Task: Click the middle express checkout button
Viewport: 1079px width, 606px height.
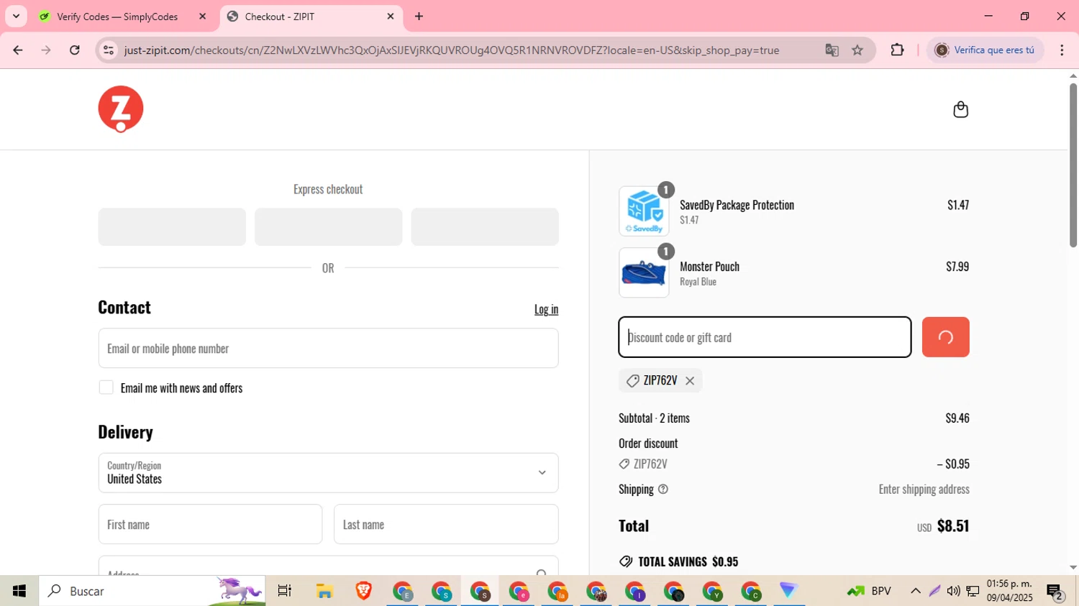Action: click(328, 227)
